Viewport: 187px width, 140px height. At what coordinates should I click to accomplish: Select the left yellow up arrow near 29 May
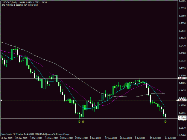click(79, 121)
